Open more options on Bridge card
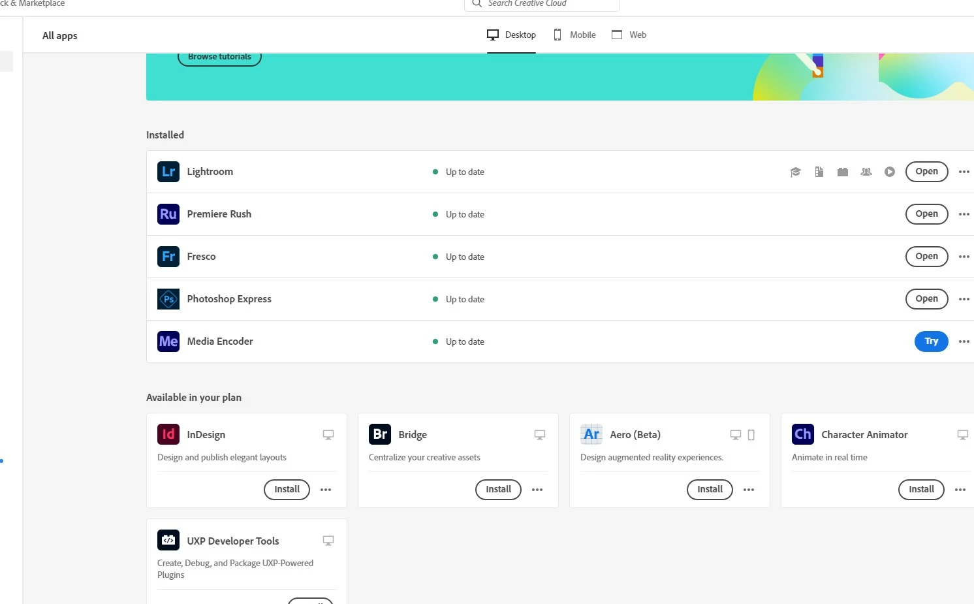 click(x=537, y=490)
